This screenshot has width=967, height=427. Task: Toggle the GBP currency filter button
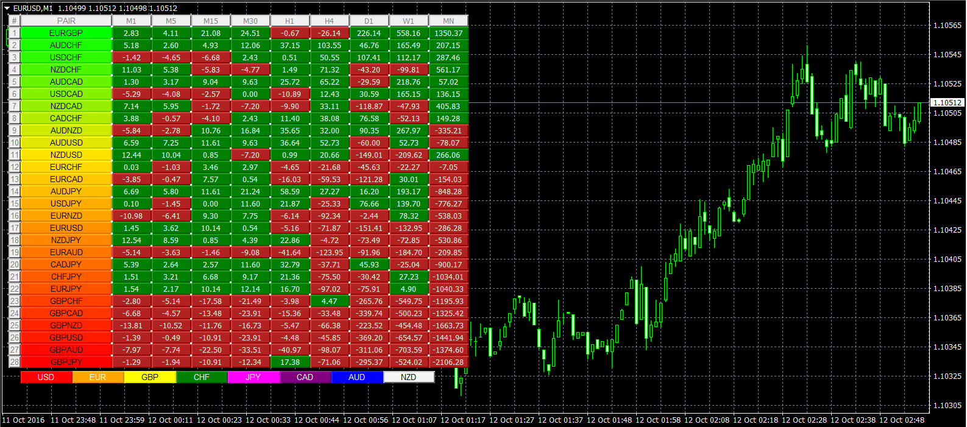point(150,377)
